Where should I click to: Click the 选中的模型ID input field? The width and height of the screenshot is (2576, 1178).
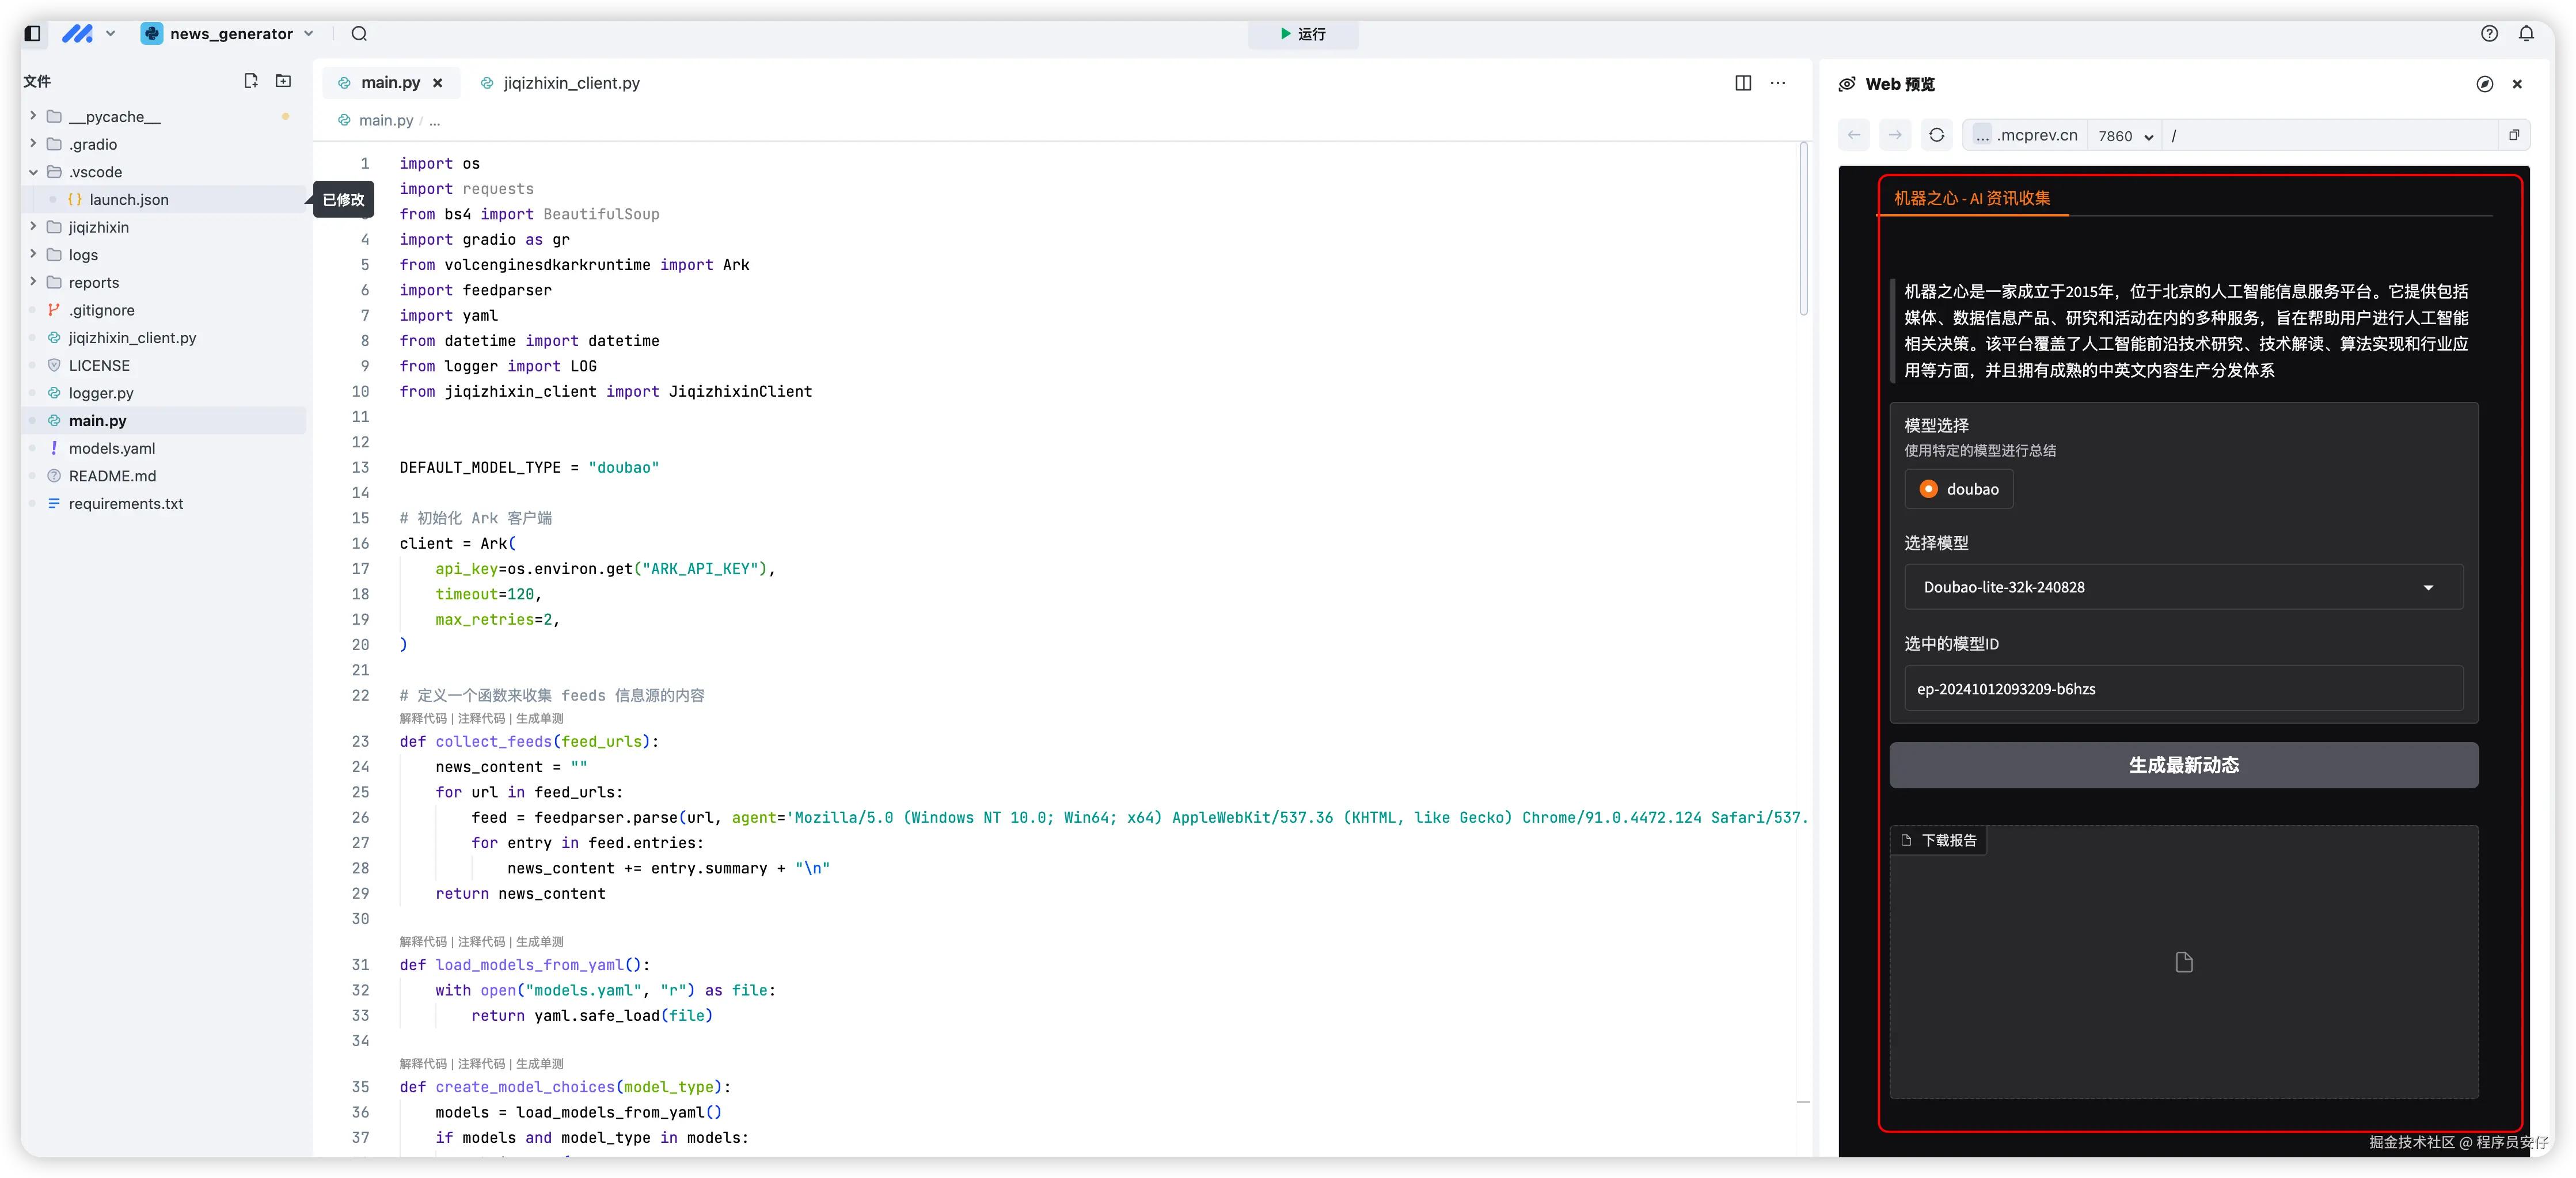tap(2183, 689)
